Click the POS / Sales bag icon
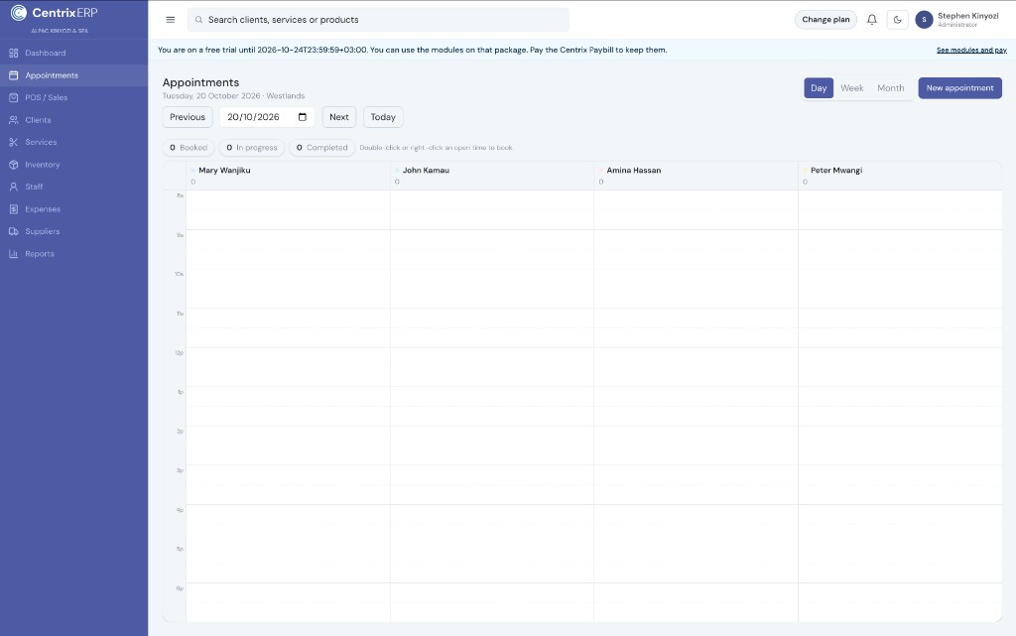 coord(14,98)
